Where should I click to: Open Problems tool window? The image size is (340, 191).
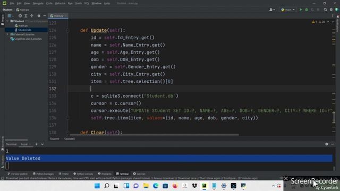coord(105,174)
